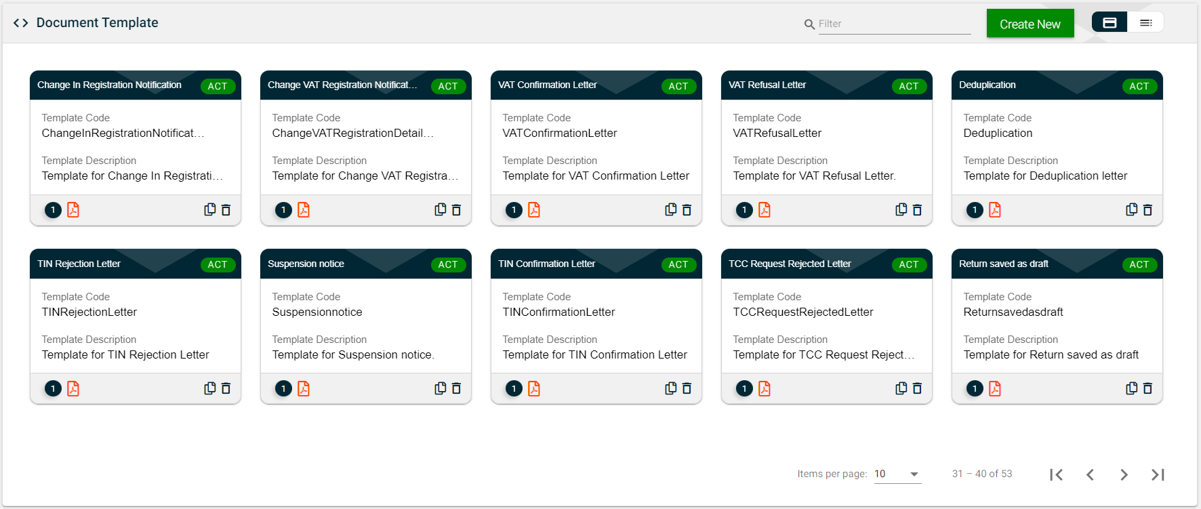
Task: Switch to list view layout
Action: (x=1146, y=22)
